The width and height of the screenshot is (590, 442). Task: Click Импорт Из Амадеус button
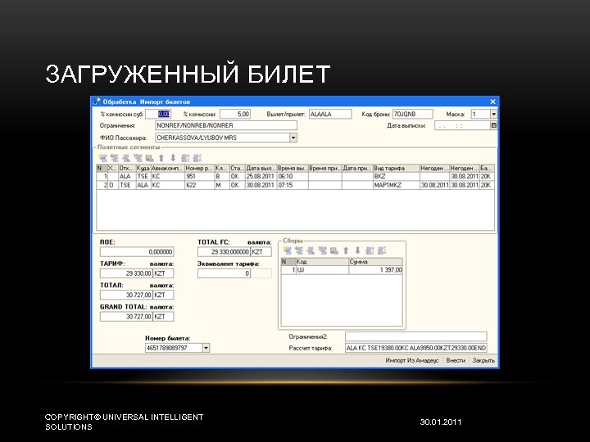(x=412, y=360)
